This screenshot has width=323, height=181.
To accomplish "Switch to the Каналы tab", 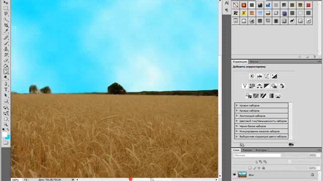I will 247,150.
